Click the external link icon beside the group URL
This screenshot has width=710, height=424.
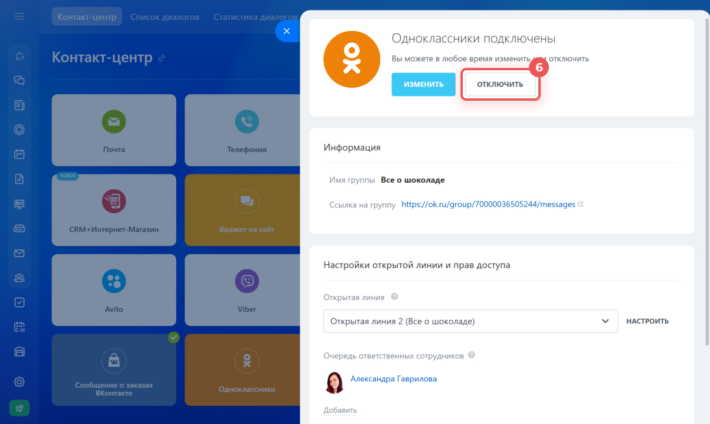coord(581,204)
